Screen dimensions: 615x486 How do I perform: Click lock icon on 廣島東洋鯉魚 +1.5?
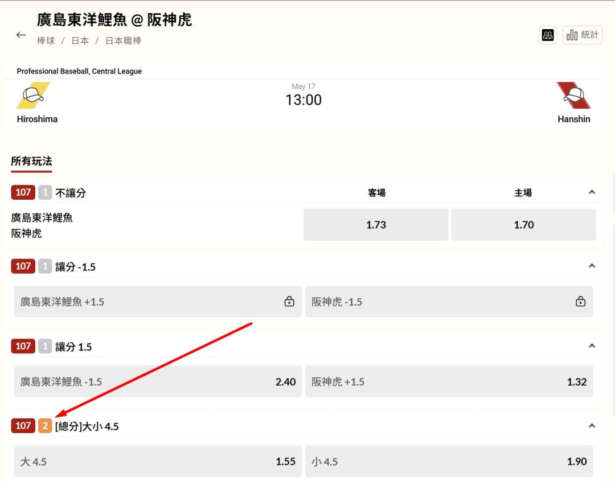(289, 302)
